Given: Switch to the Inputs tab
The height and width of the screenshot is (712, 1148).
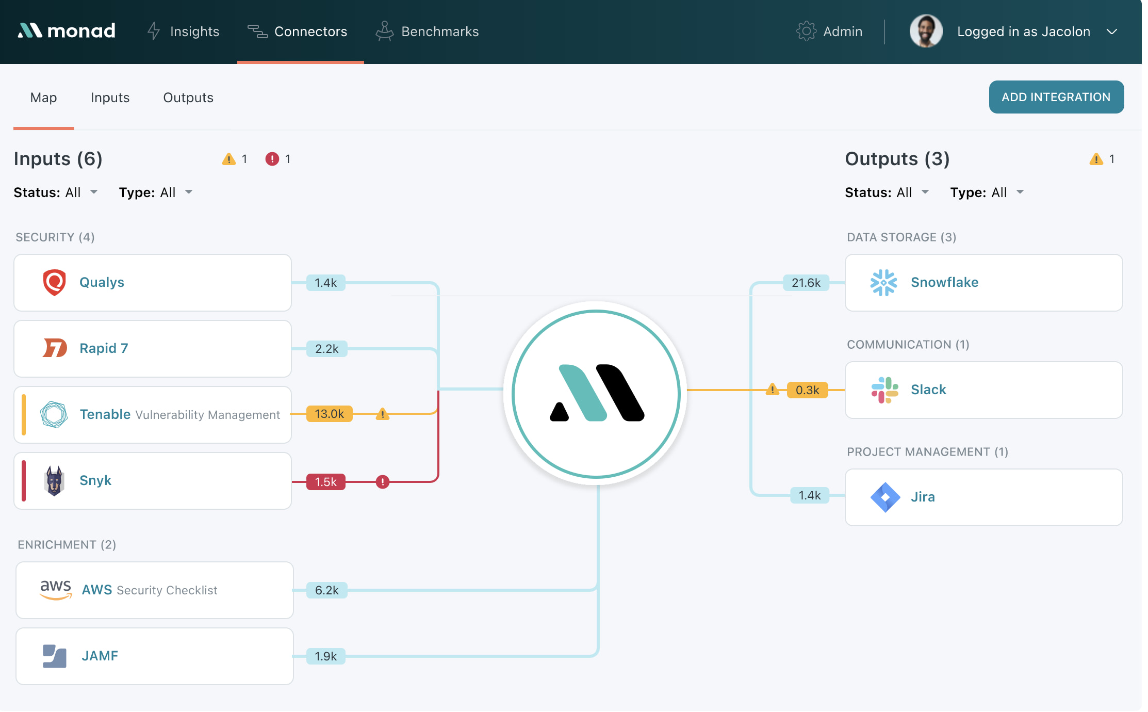Looking at the screenshot, I should point(110,98).
